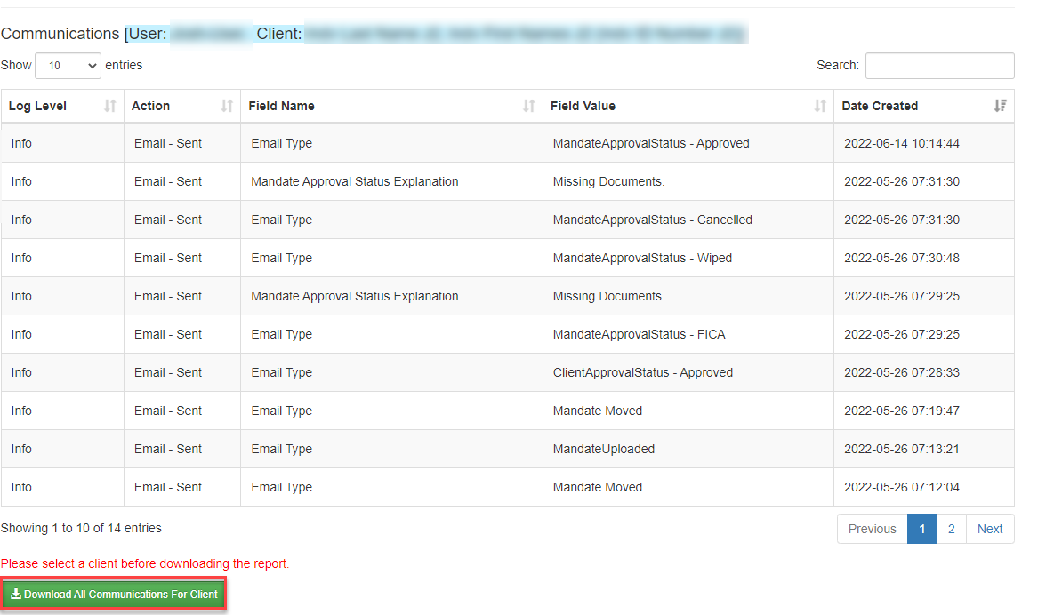This screenshot has width=1046, height=615.
Task: Select the MandateUploaded row value
Action: (x=603, y=449)
